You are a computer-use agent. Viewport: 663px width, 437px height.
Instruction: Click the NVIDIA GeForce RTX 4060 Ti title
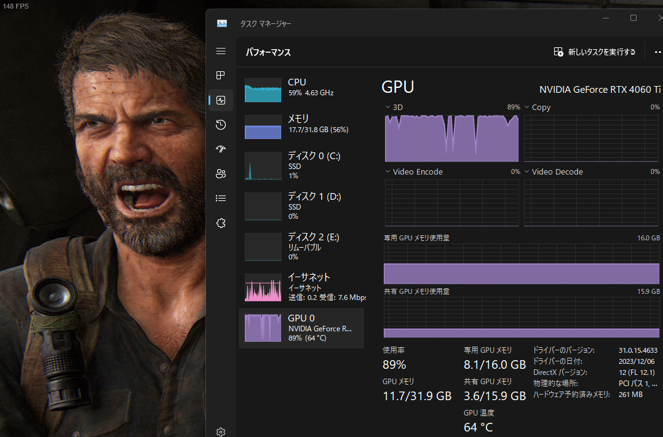tap(600, 90)
